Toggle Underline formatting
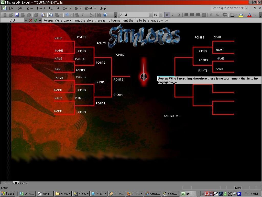262x197 pixels. (178, 15)
